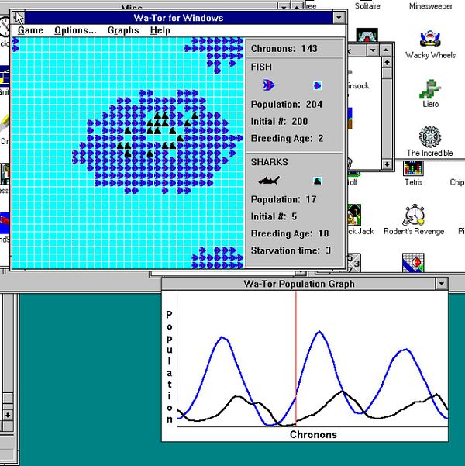Open the Wacky Wheels program icon

(x=430, y=39)
